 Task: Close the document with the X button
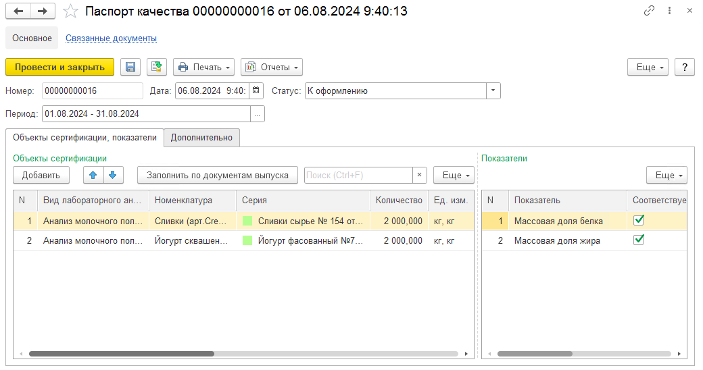point(689,11)
